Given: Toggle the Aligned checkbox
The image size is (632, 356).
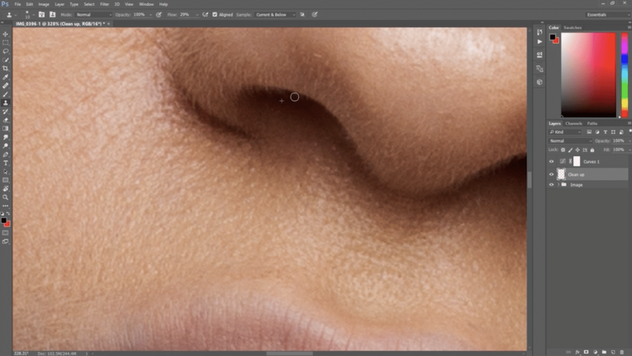Looking at the screenshot, I should click(215, 14).
